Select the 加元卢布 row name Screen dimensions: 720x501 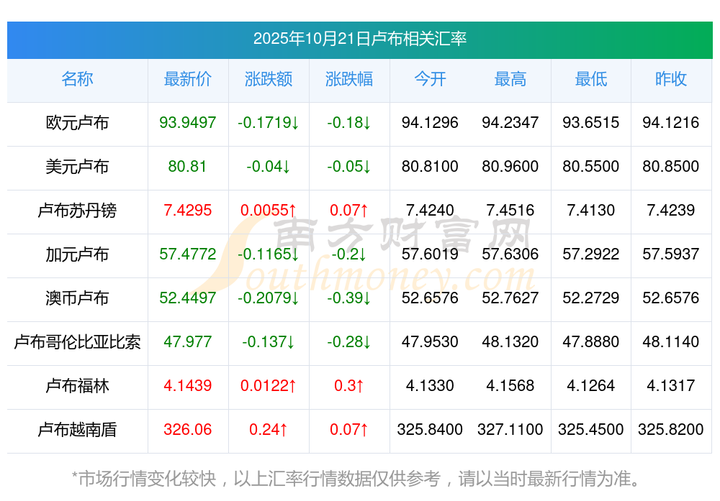(77, 254)
